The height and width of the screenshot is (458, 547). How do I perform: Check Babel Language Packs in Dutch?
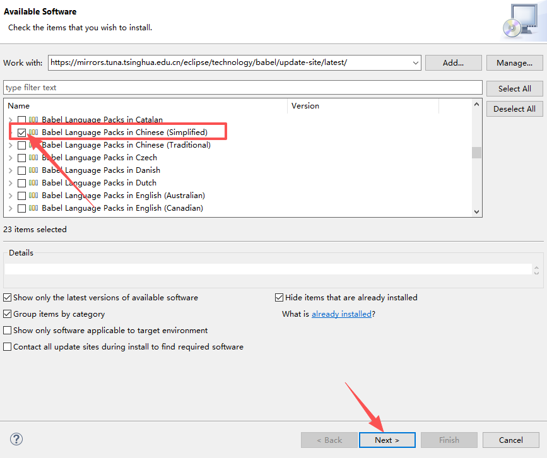pos(21,183)
